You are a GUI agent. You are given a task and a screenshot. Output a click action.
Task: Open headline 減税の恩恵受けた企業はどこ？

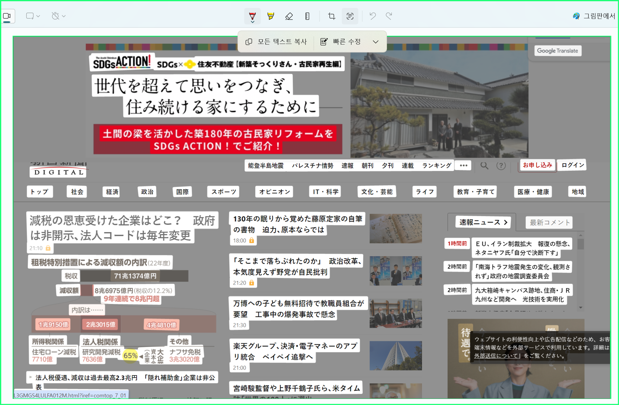click(x=122, y=228)
